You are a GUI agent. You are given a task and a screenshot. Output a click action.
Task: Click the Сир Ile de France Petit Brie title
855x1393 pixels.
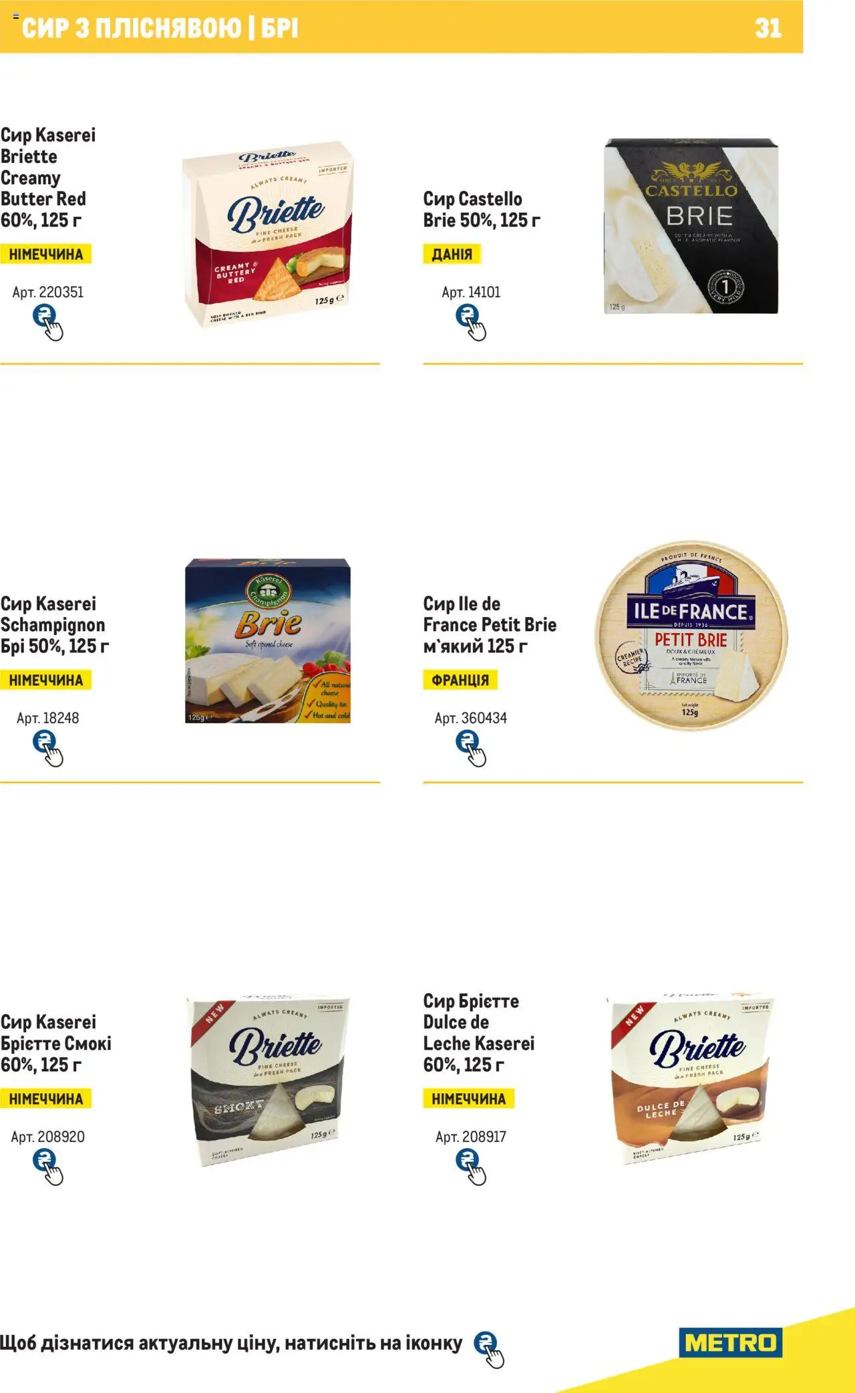click(490, 624)
